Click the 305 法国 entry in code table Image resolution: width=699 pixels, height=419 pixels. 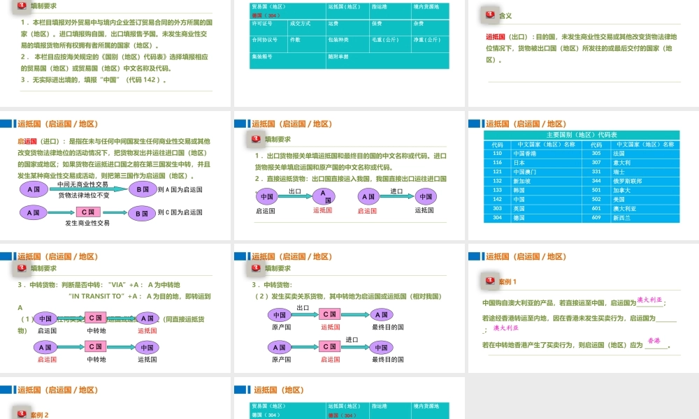tap(630, 153)
